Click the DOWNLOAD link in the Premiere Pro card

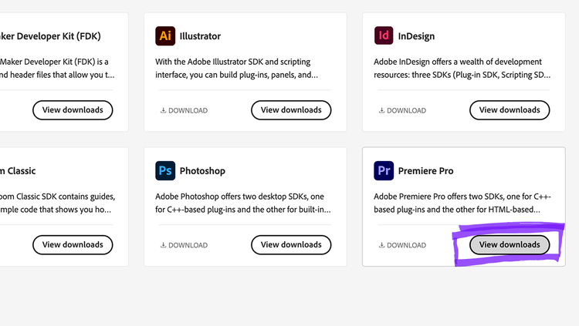[x=402, y=245]
